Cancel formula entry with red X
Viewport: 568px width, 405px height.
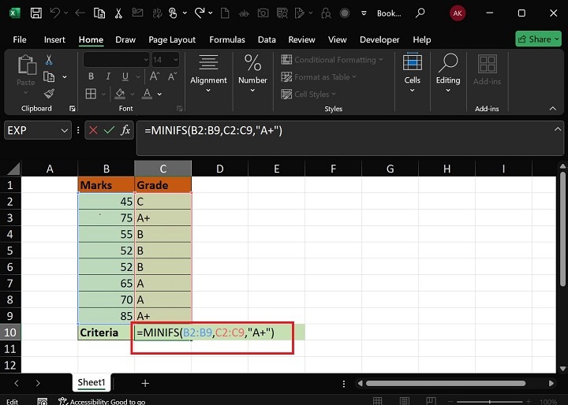click(93, 130)
